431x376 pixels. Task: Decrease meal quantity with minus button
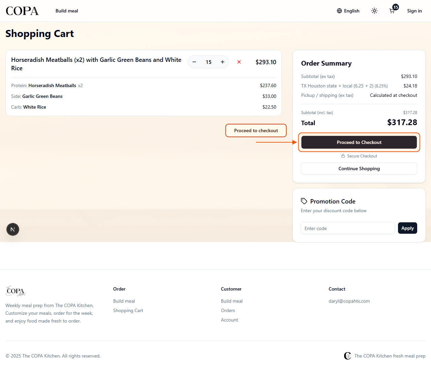[194, 62]
